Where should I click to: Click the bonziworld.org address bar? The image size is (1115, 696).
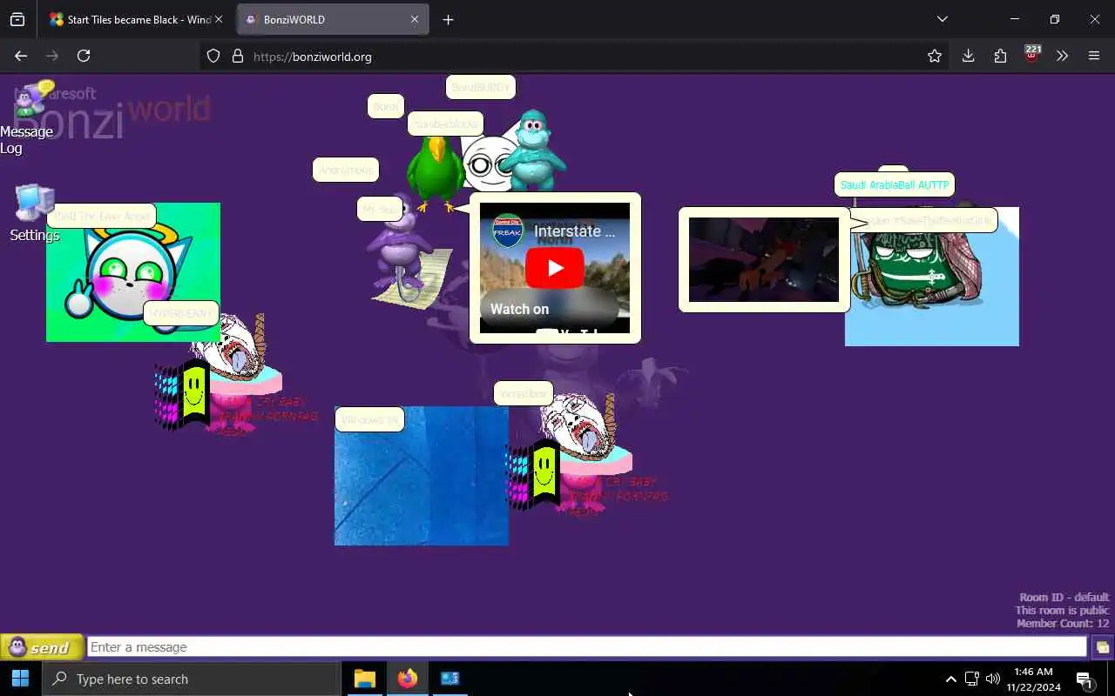575,56
